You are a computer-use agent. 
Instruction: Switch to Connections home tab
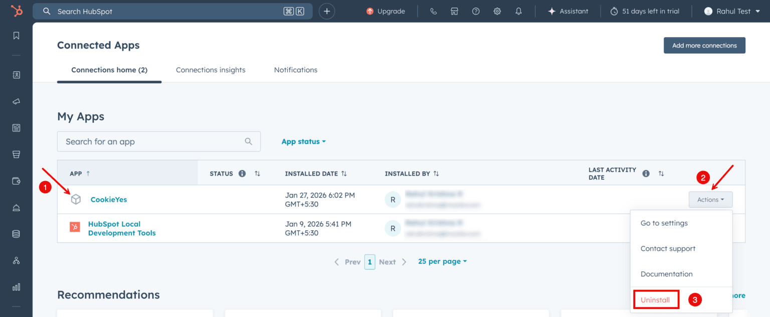coord(109,70)
